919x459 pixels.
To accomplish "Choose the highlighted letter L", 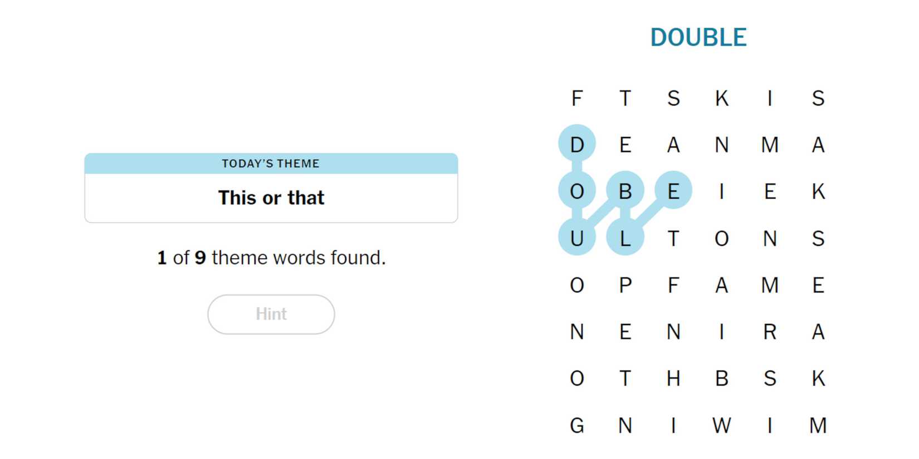I will (x=625, y=238).
